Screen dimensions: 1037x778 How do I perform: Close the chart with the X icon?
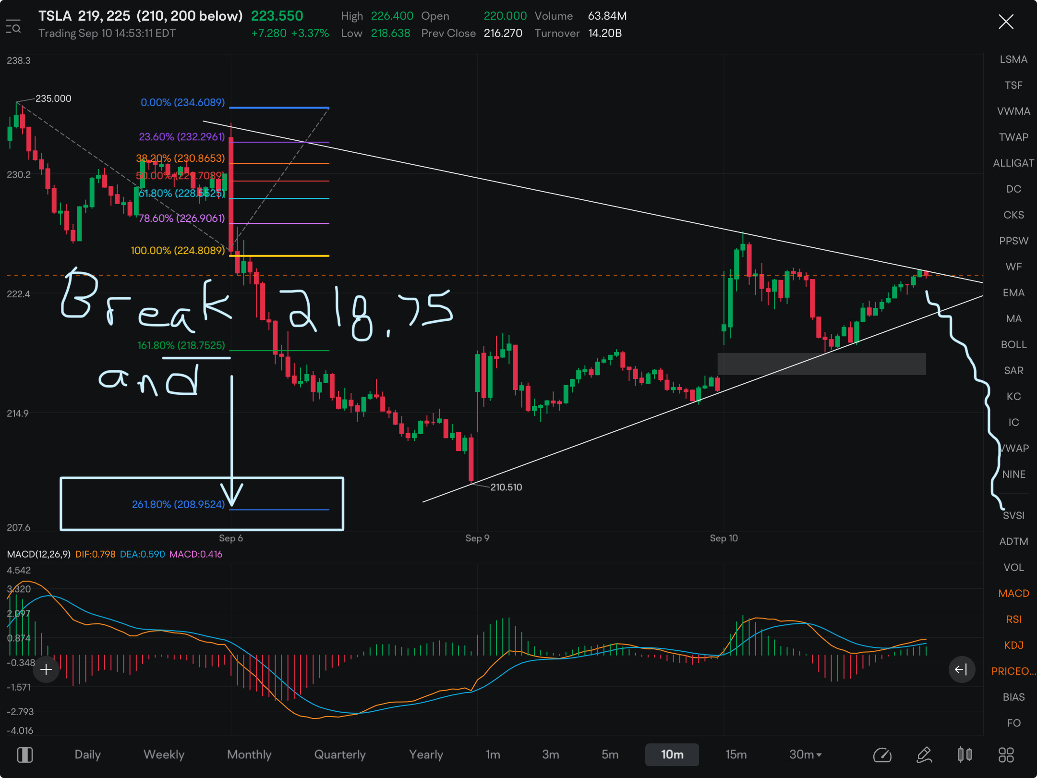click(x=1006, y=22)
